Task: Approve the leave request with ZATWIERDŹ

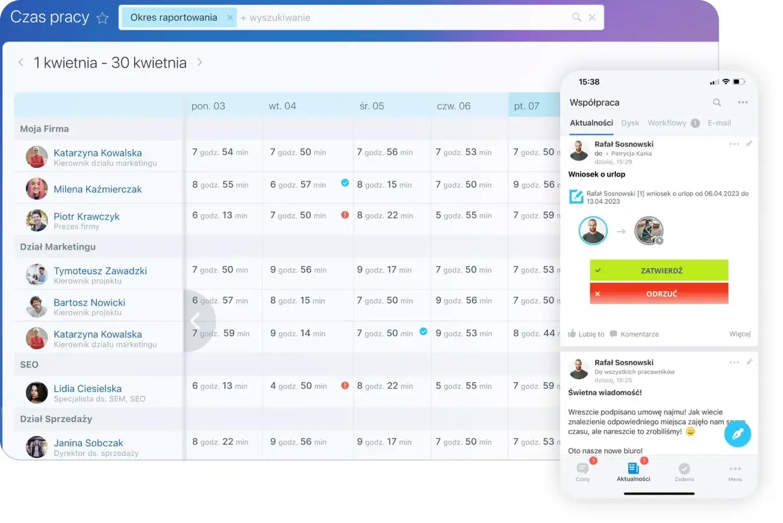Action: tap(659, 270)
